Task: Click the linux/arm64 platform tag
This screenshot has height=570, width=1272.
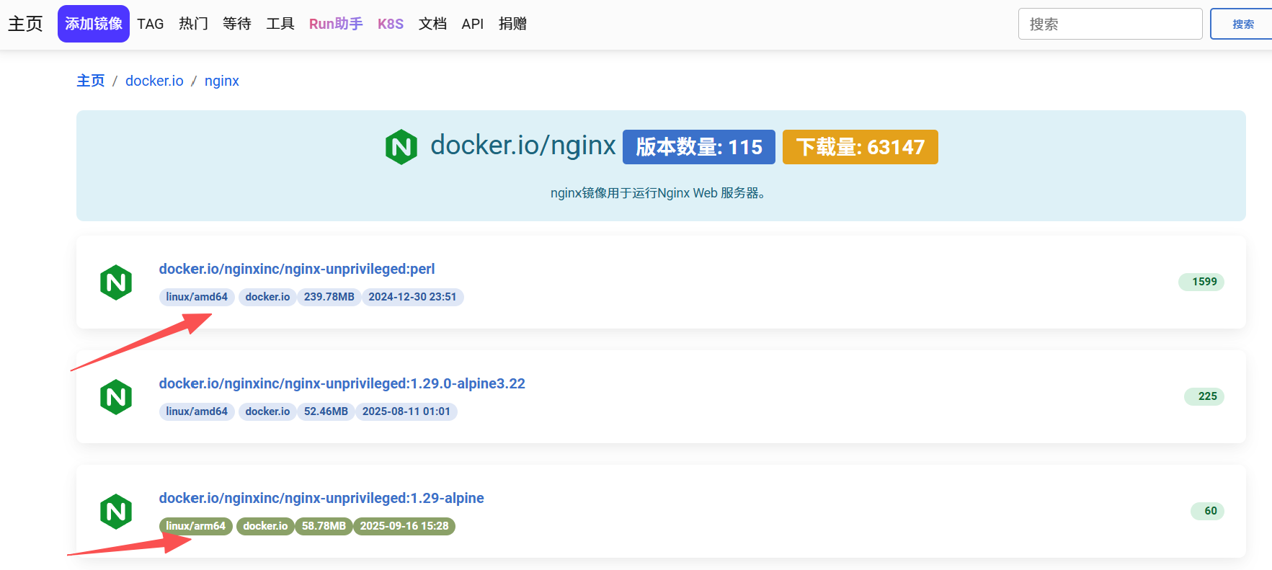Action: click(x=196, y=526)
